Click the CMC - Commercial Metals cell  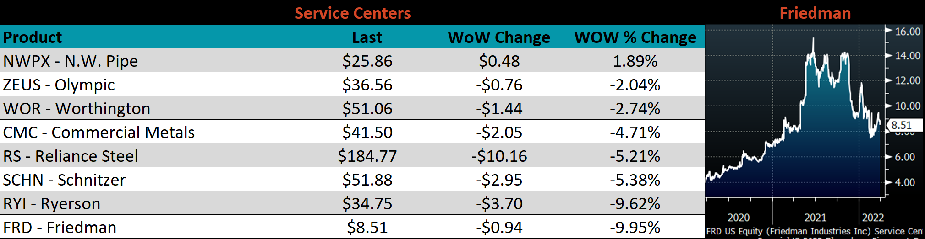99,132
